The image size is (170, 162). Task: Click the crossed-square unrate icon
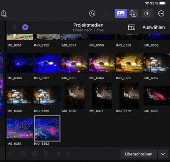pos(24,154)
